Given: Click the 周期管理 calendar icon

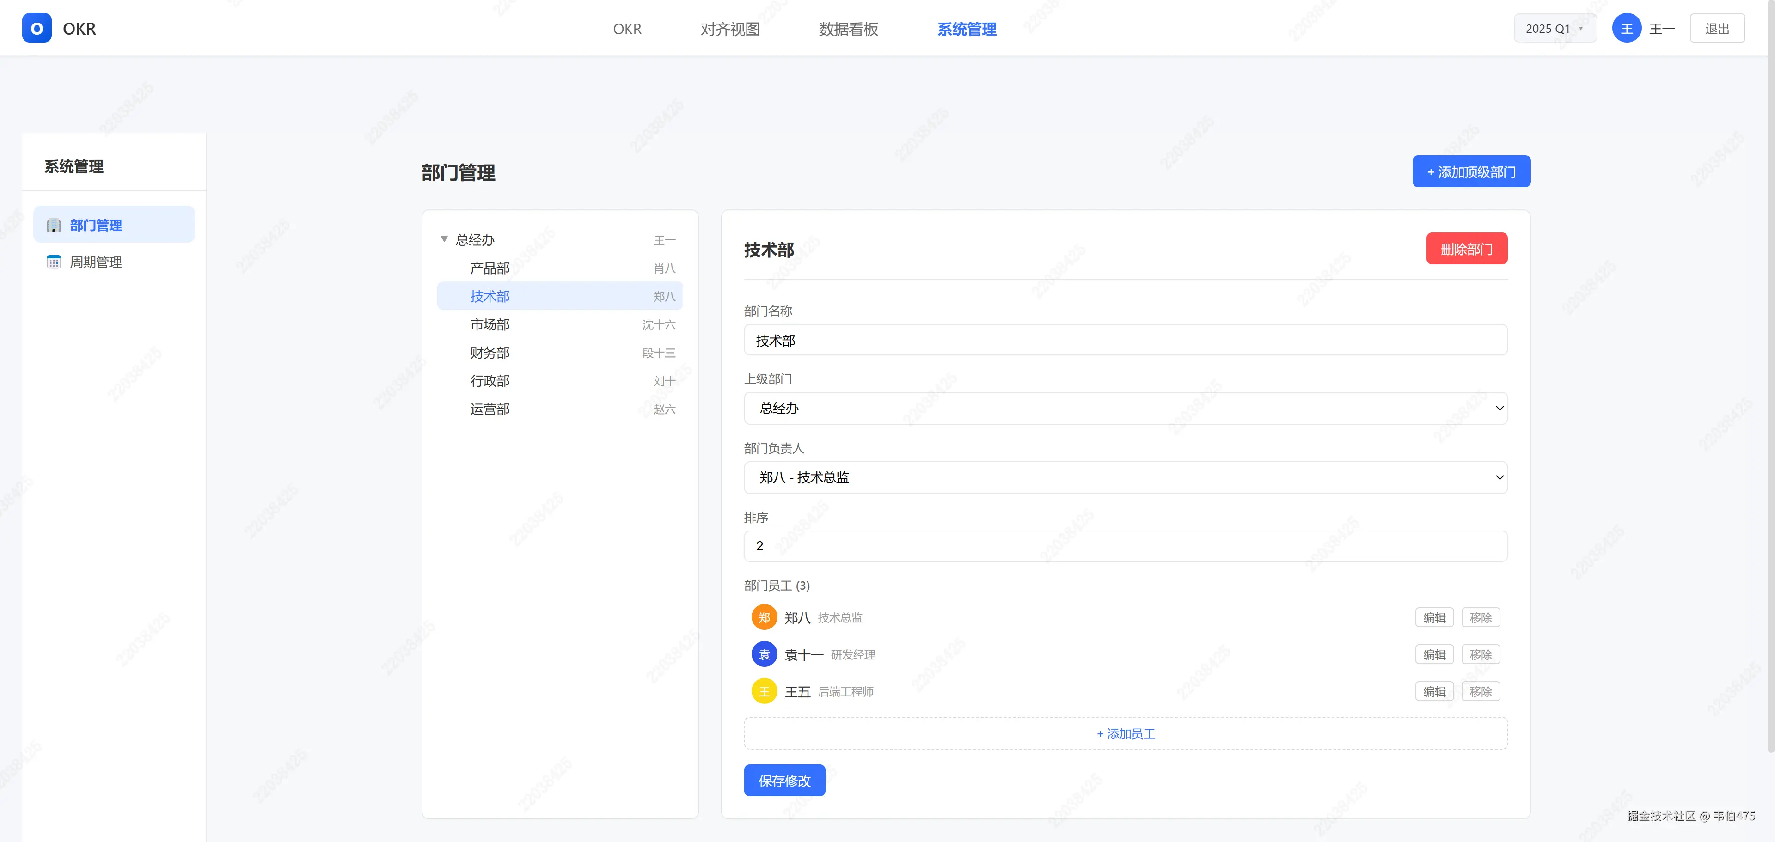Looking at the screenshot, I should coord(54,262).
